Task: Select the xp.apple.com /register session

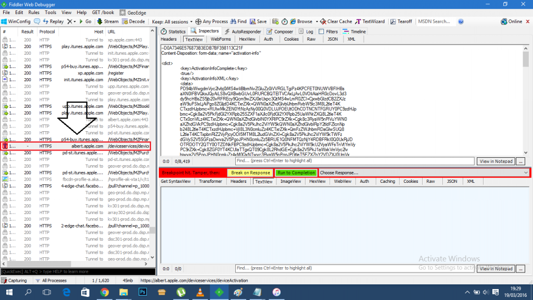Action: point(75,73)
